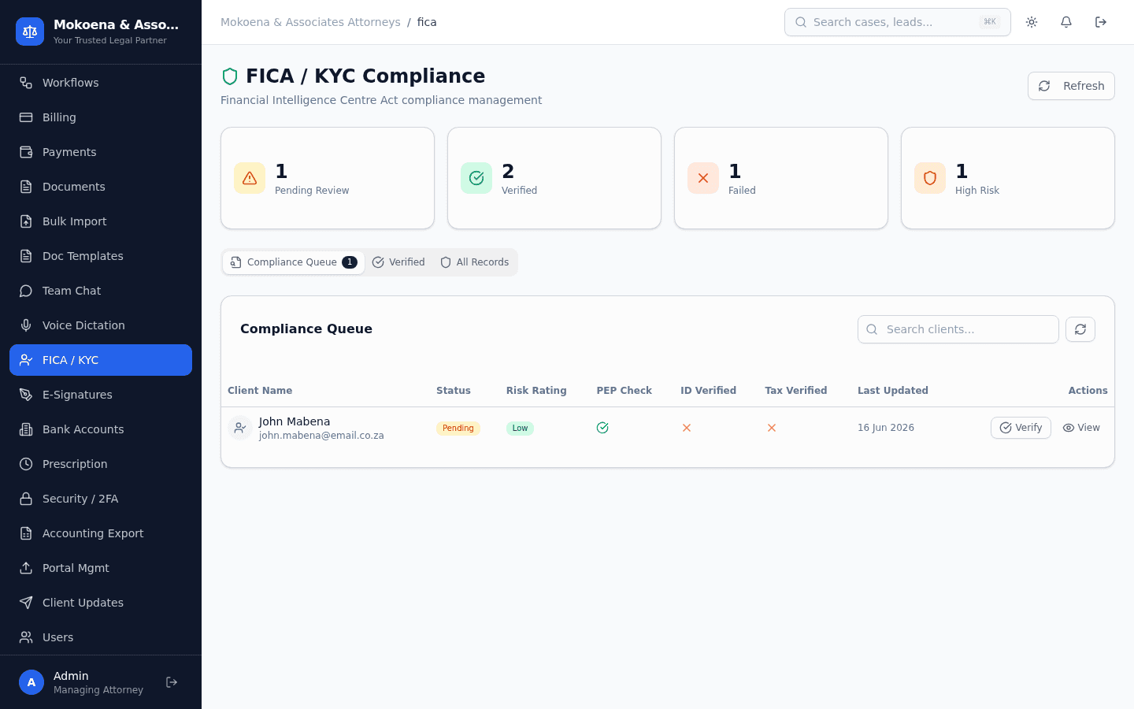Toggle the light/dark theme sun icon
The width and height of the screenshot is (1134, 709).
(x=1032, y=22)
